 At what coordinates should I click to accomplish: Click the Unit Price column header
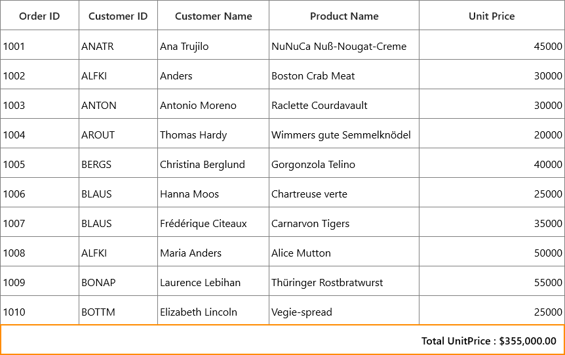point(492,15)
